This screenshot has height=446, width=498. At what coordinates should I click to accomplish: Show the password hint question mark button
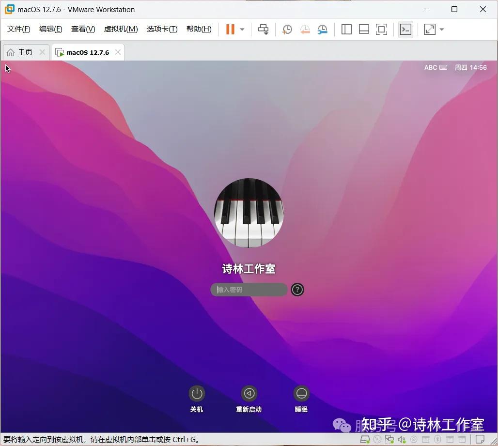click(x=297, y=290)
